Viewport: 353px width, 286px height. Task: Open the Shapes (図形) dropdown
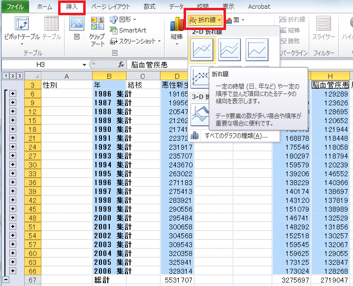point(122,19)
